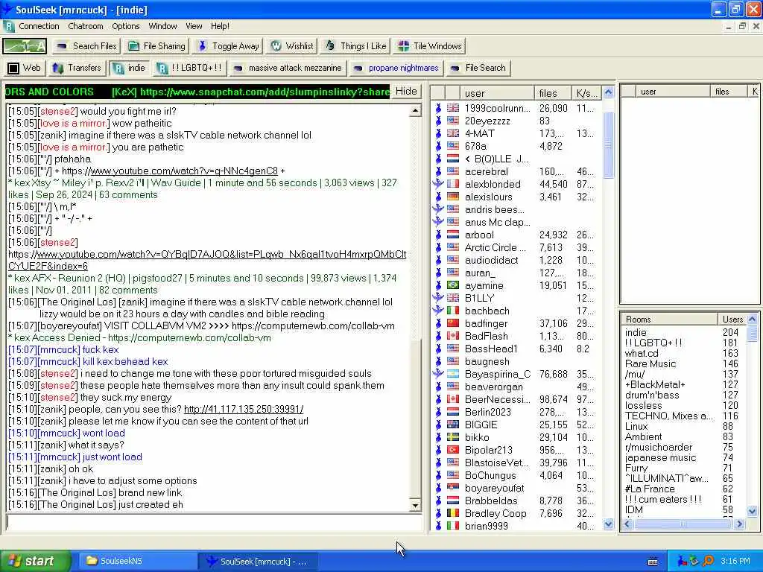Click Rooms list horizontal scrollbar right arrow
Image resolution: width=763 pixels, height=572 pixels.
[x=740, y=524]
